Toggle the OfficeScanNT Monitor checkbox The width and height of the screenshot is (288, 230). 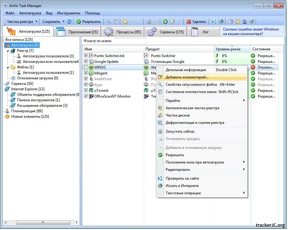click(86, 96)
